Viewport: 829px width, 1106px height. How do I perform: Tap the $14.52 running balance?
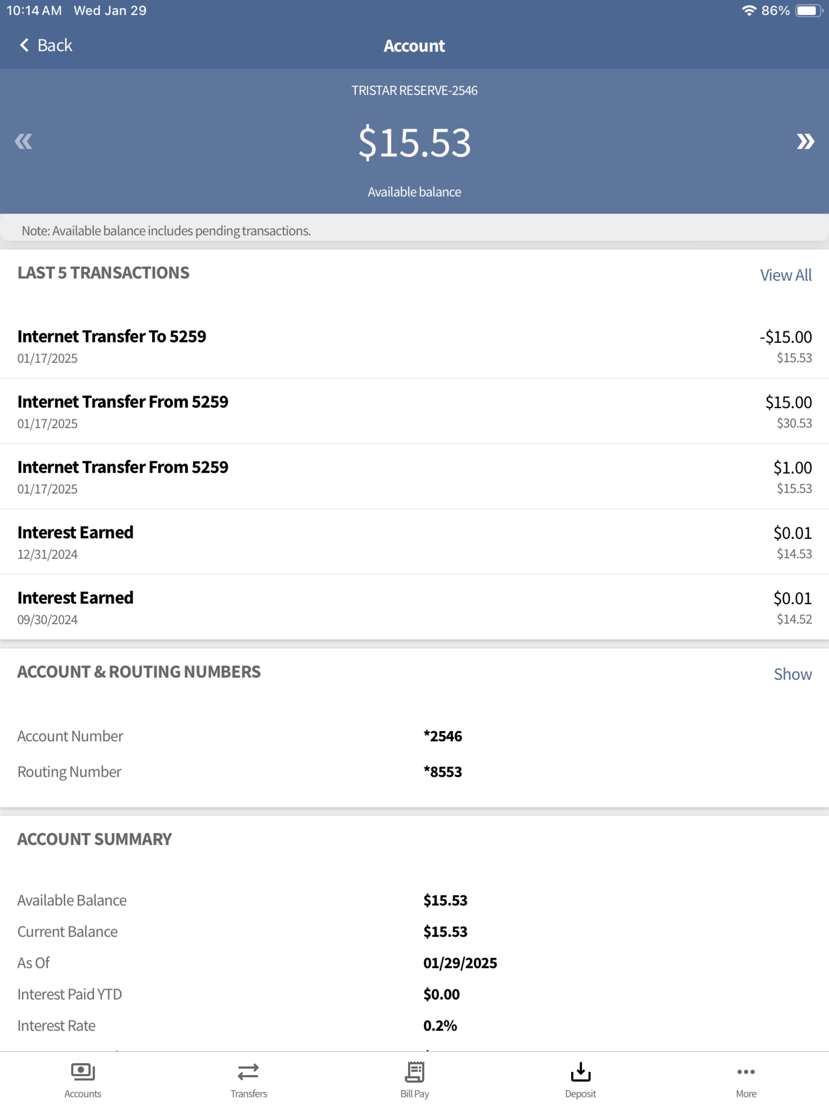tap(794, 619)
